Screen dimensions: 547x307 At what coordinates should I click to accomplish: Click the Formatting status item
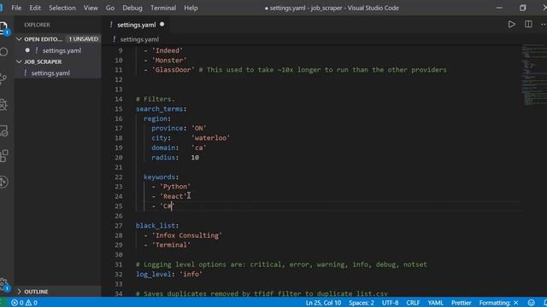pos(498,303)
